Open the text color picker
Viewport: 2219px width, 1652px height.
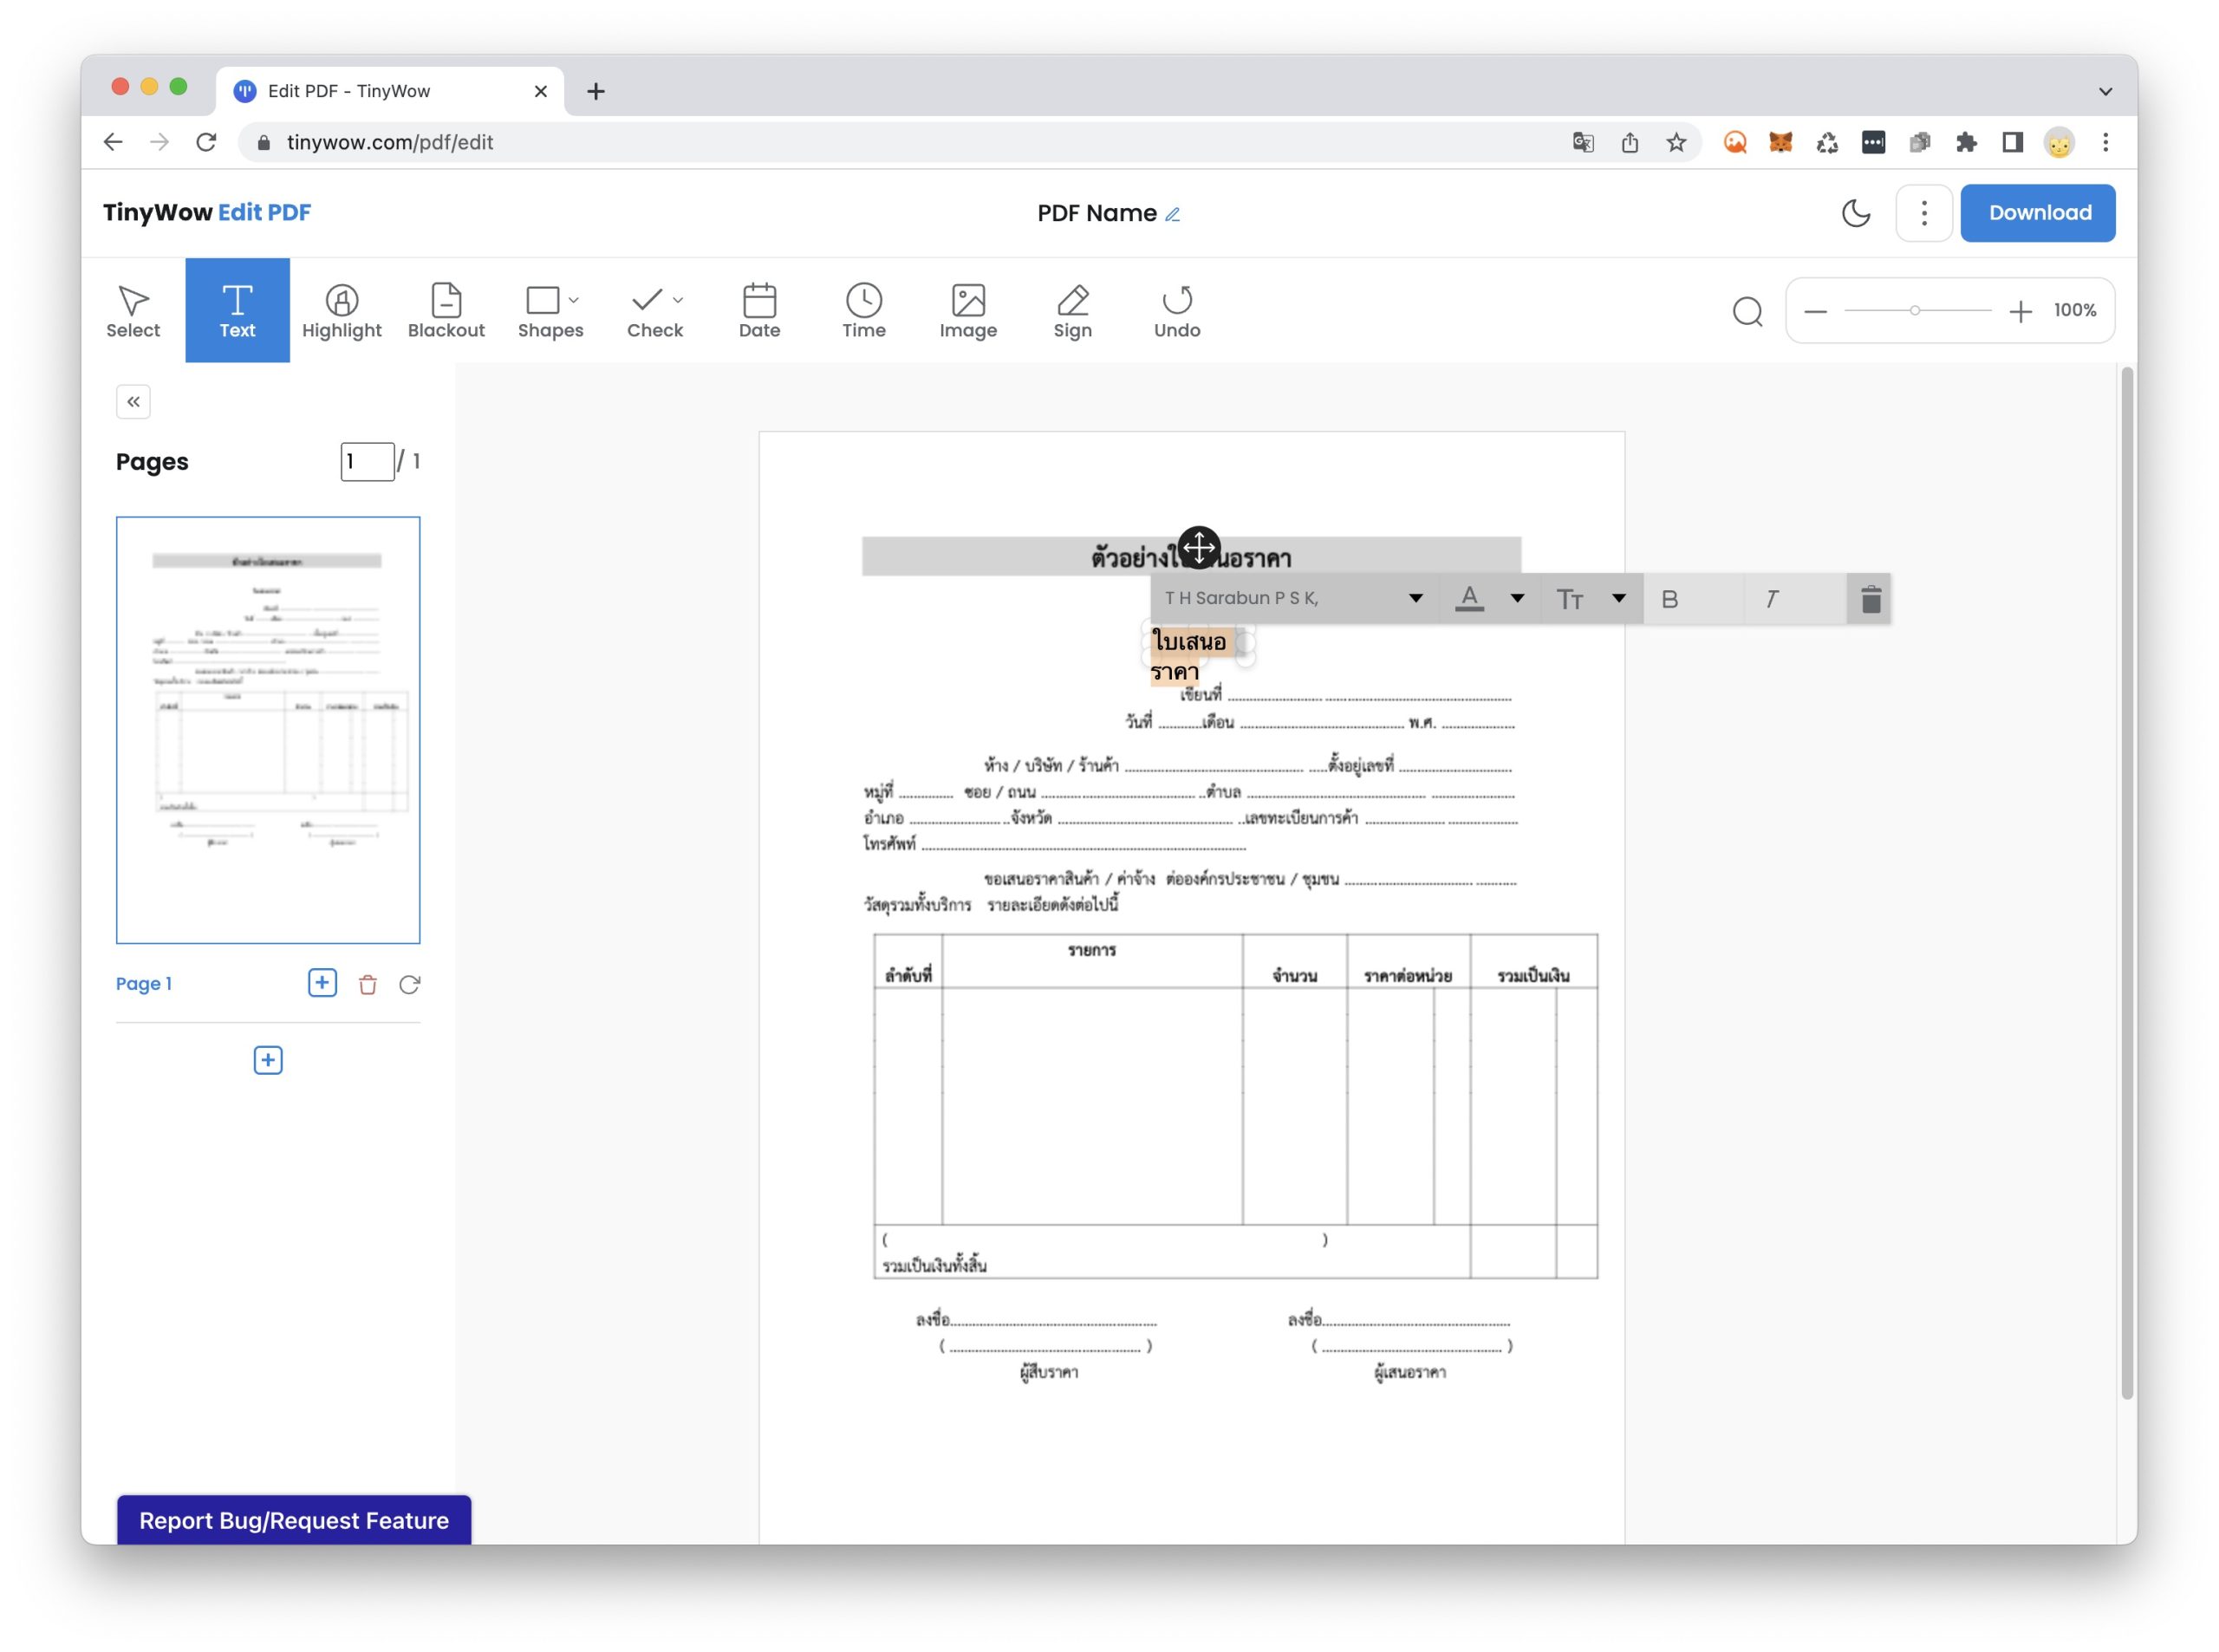(x=1468, y=598)
